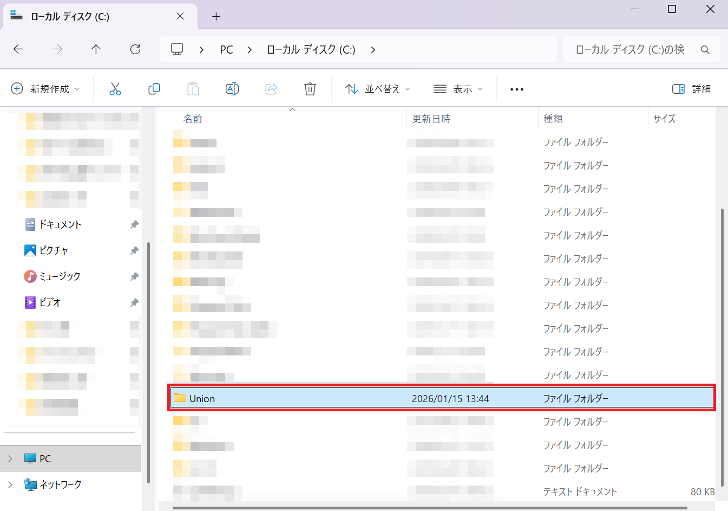Open the 並べ替え sort dropdown
This screenshot has width=728, height=511.
[x=378, y=89]
